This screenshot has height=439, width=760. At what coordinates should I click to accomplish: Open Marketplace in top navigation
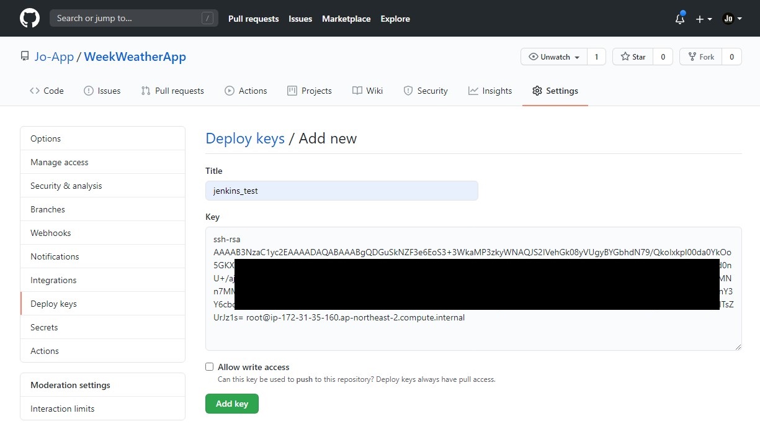point(346,19)
